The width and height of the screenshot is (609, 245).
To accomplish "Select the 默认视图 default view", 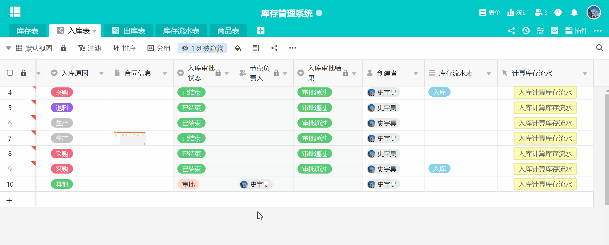I will (34, 48).
